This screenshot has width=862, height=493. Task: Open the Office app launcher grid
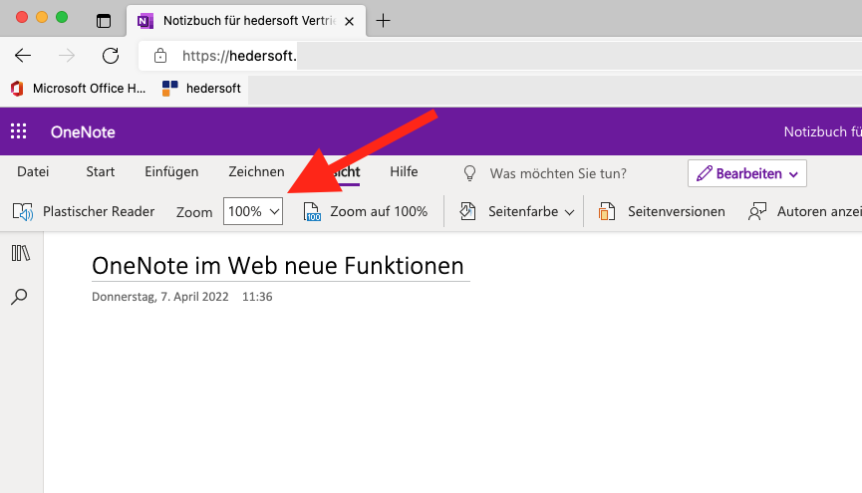tap(18, 131)
